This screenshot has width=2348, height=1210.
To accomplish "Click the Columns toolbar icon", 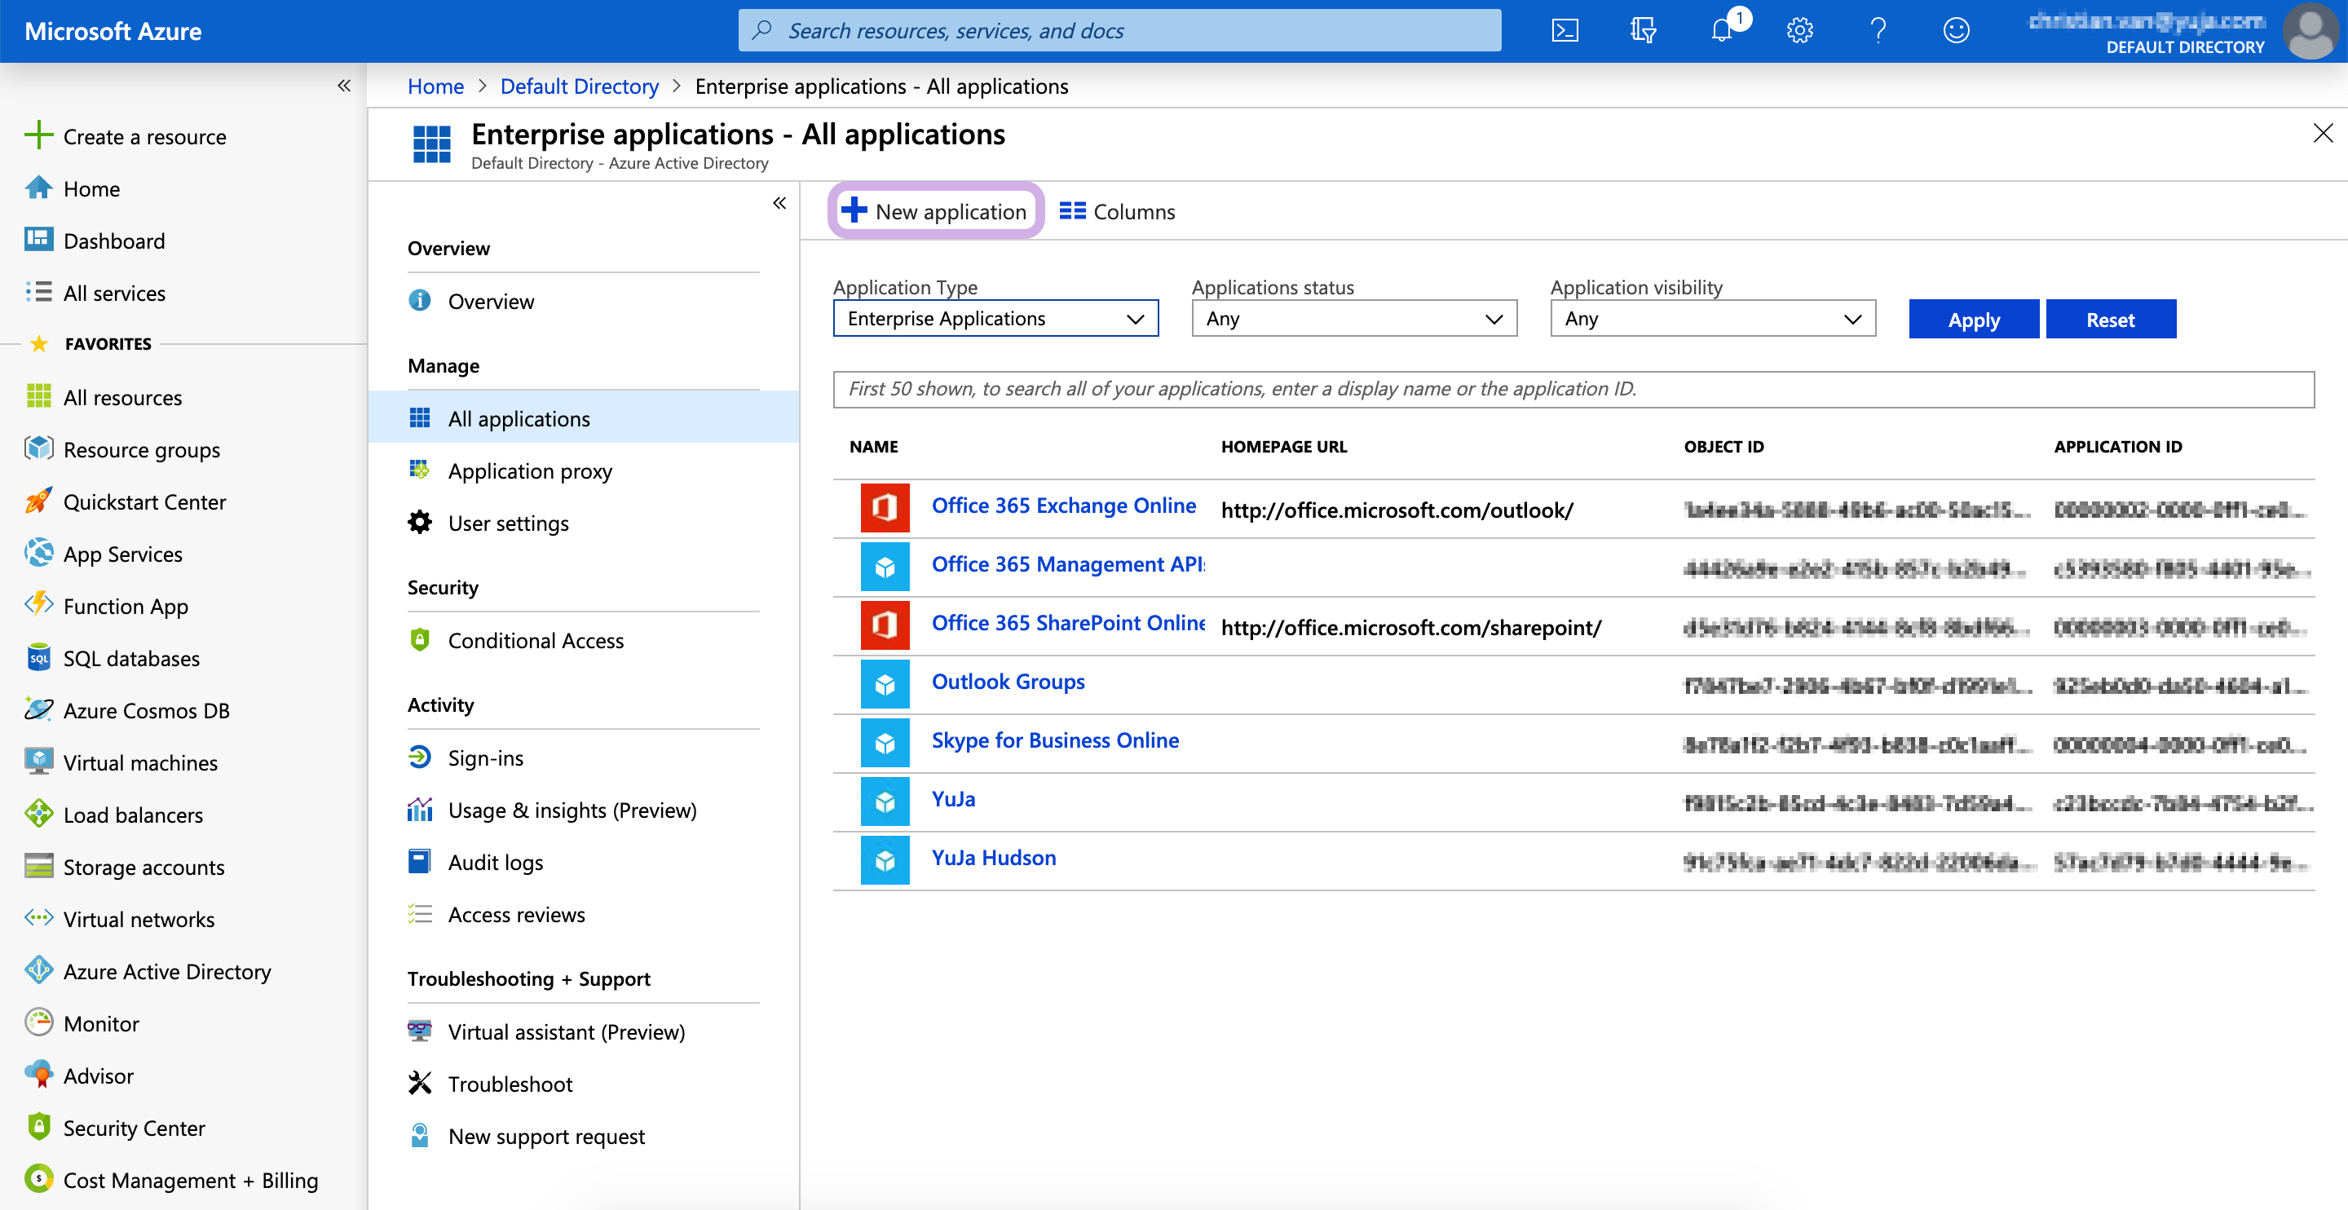I will click(x=1073, y=211).
